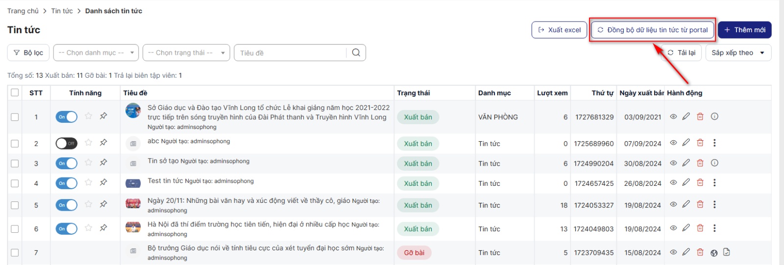This screenshot has width=784, height=265.
Task: Click the pin icon in row 5
Action: point(103,204)
